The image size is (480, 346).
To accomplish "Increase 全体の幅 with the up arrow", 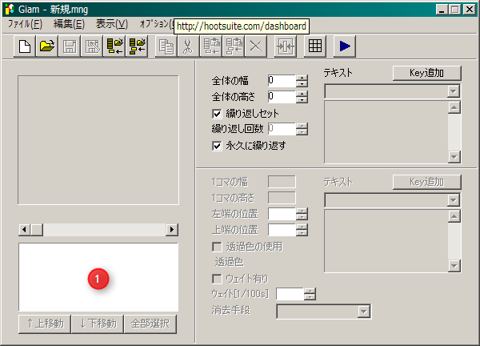I will (302, 78).
